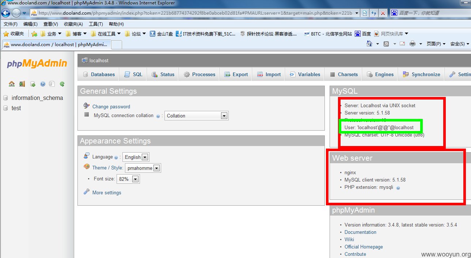Switch to the Charsets tab
This screenshot has height=258, width=471.
point(343,74)
